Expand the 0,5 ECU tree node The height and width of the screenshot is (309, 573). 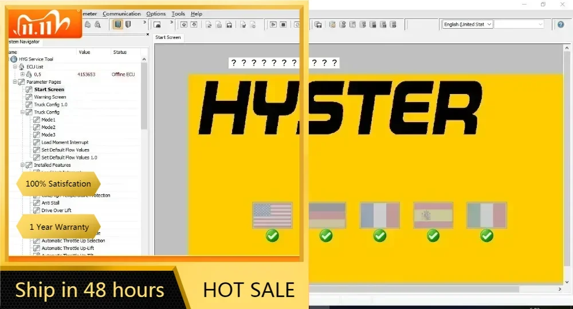(x=23, y=74)
